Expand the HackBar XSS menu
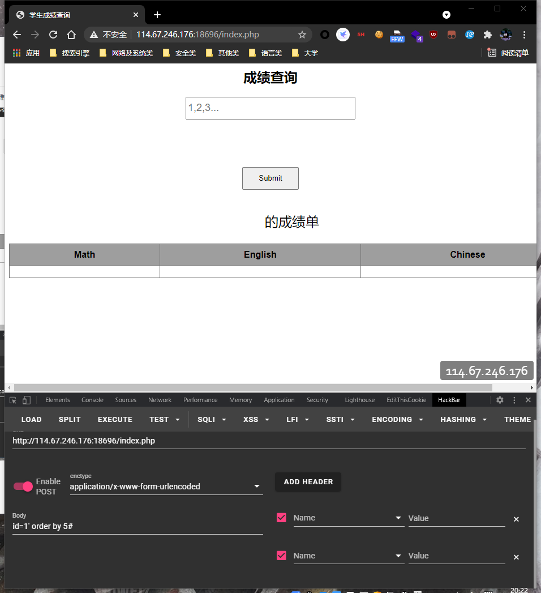This screenshot has height=593, width=541. pos(256,420)
